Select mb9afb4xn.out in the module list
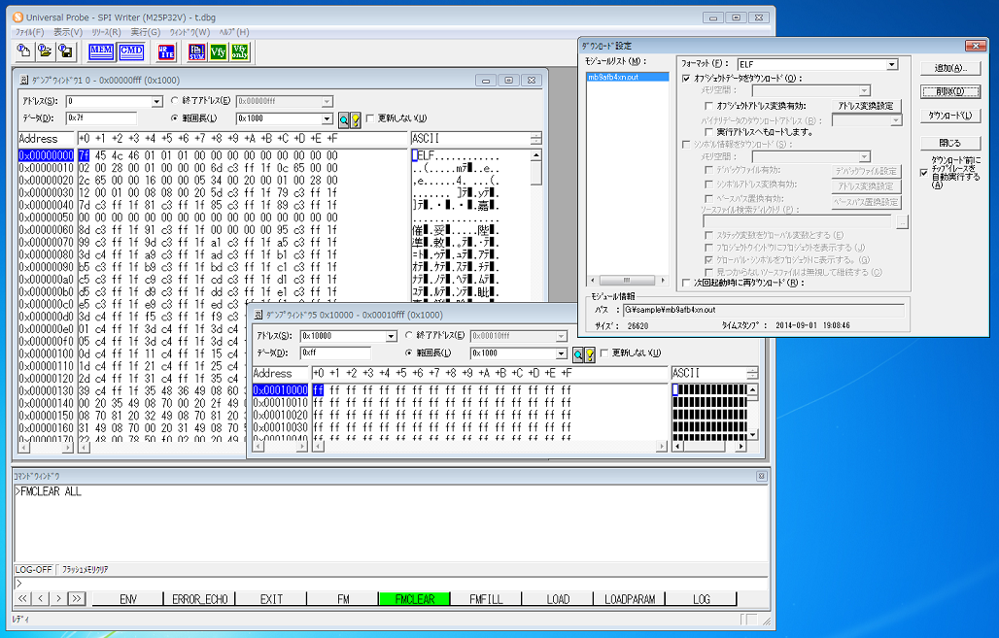This screenshot has width=999, height=638. pyautogui.click(x=613, y=77)
